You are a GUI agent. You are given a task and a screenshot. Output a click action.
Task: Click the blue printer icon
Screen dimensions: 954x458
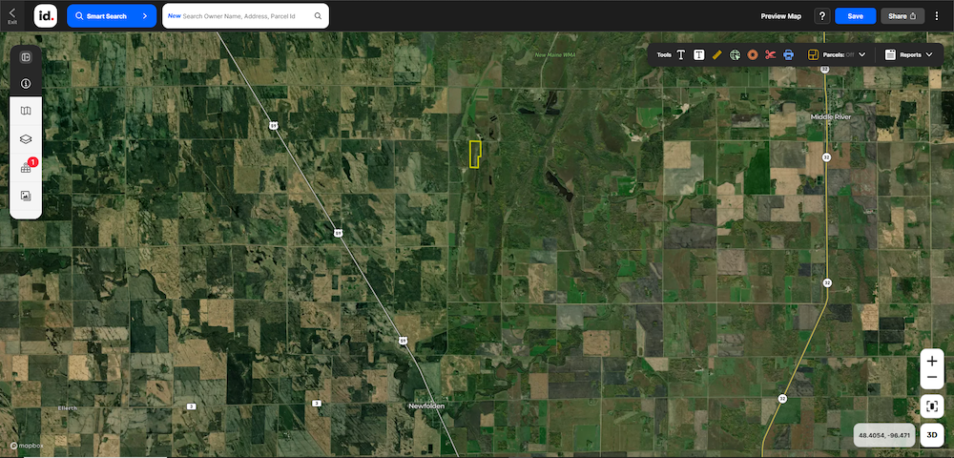tap(788, 55)
